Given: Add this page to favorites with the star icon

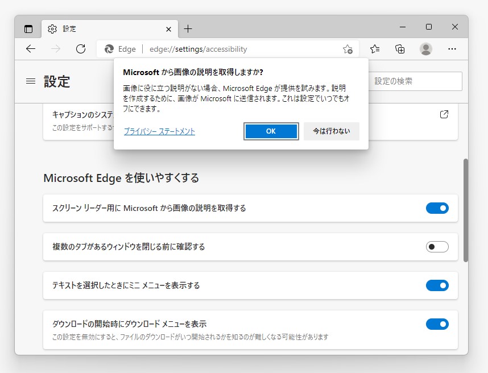Looking at the screenshot, I should [348, 49].
